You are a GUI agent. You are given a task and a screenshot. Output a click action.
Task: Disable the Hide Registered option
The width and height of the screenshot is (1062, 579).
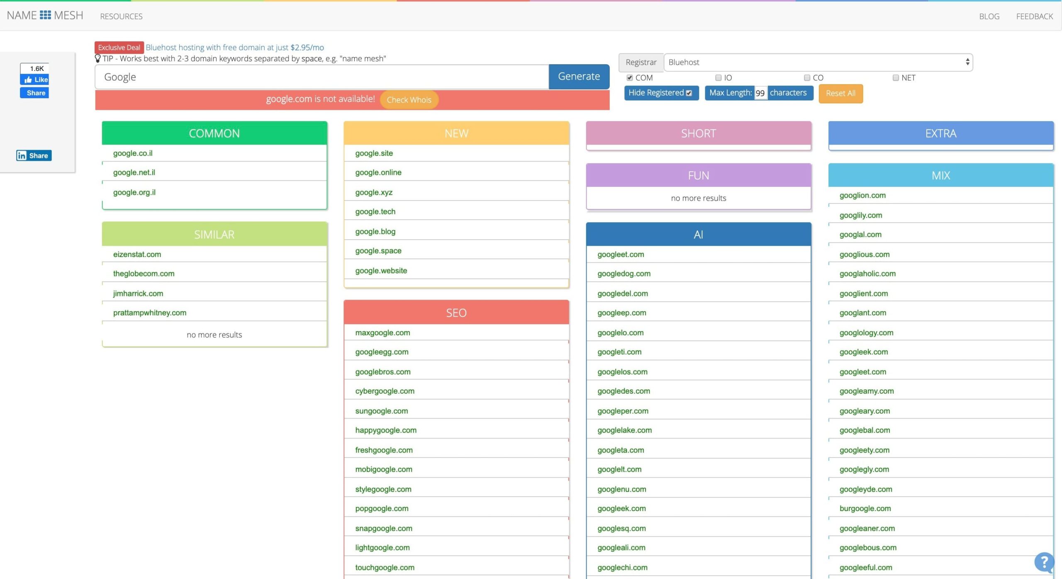[688, 93]
